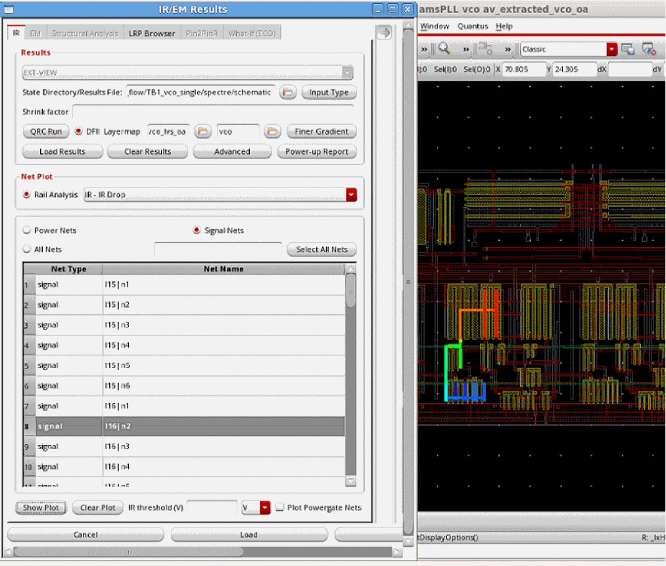Click the hierarchy tree toolbar icon
Screen dimensions: 666x566
(487, 49)
